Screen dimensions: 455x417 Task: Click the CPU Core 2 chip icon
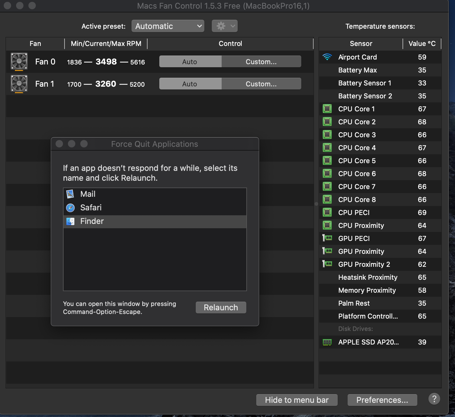click(x=327, y=122)
